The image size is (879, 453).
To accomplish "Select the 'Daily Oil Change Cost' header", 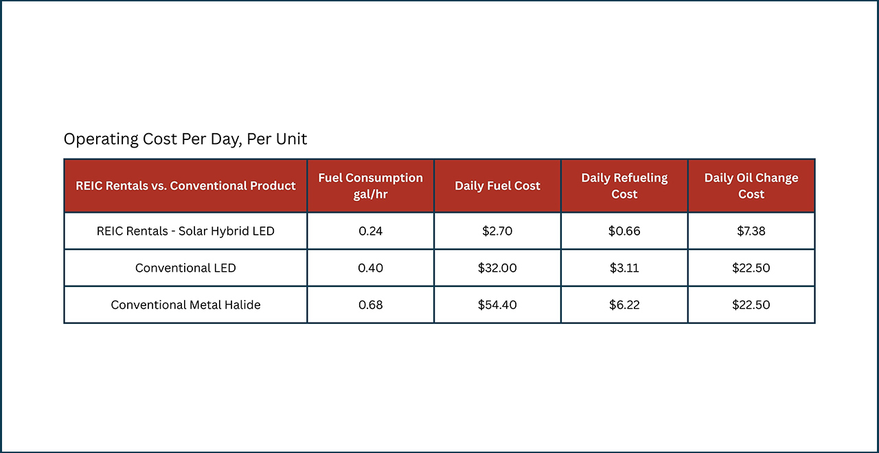I will click(x=751, y=186).
